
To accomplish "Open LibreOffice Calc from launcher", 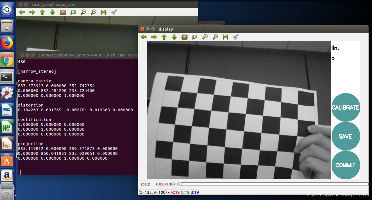I will coord(7,126).
